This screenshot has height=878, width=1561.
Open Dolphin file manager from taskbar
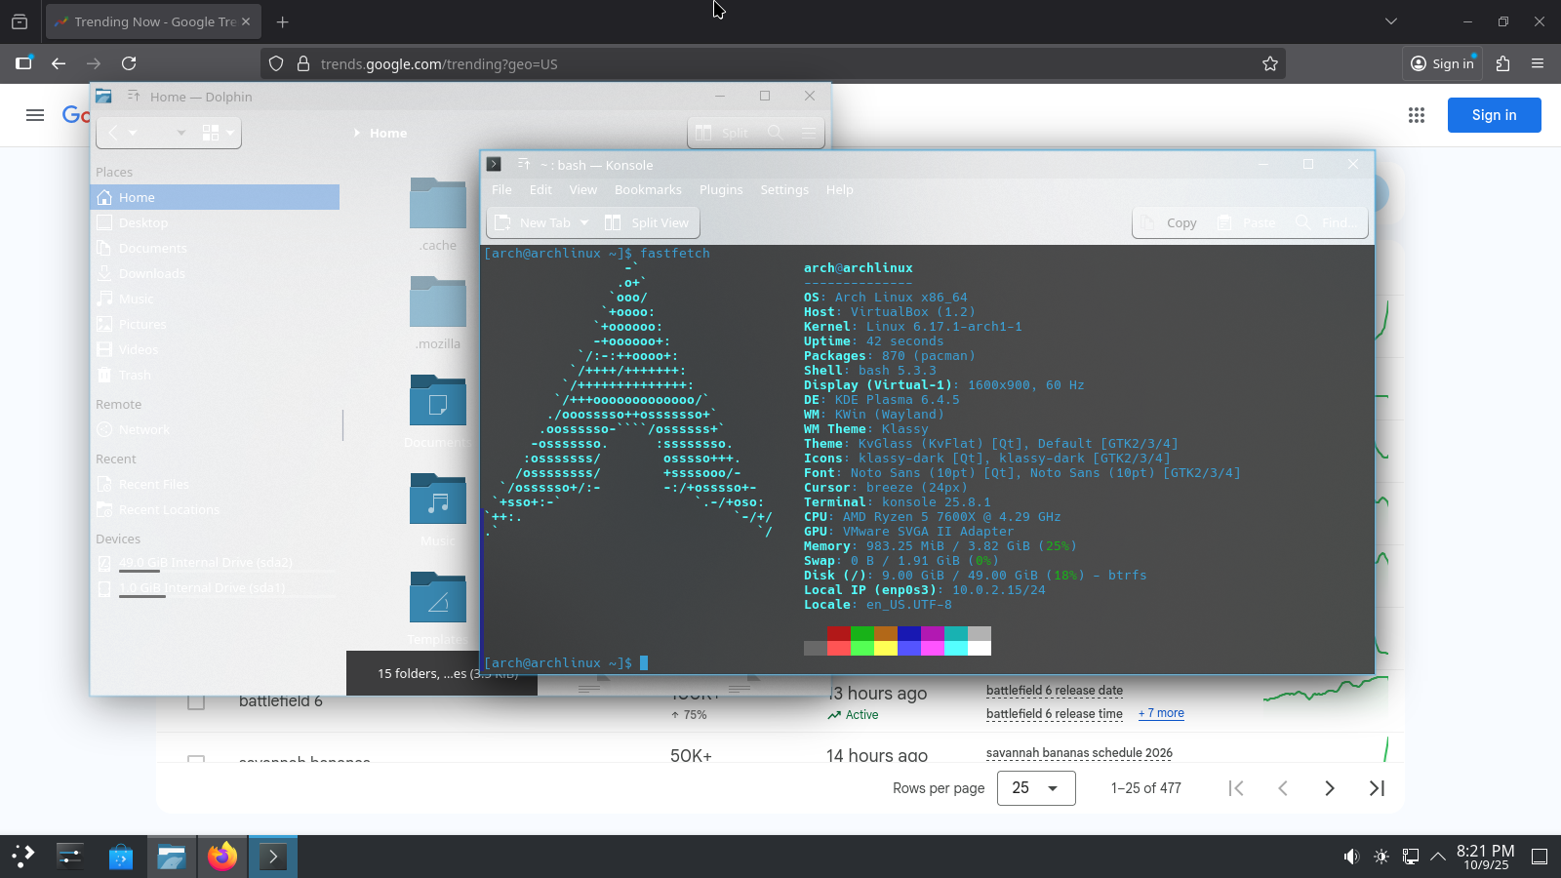pyautogui.click(x=172, y=857)
